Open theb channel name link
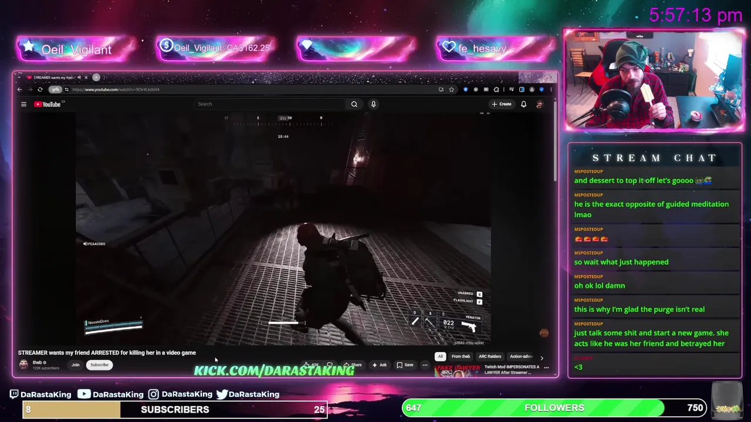Viewport: 751px width, 422px height. pyautogui.click(x=38, y=362)
